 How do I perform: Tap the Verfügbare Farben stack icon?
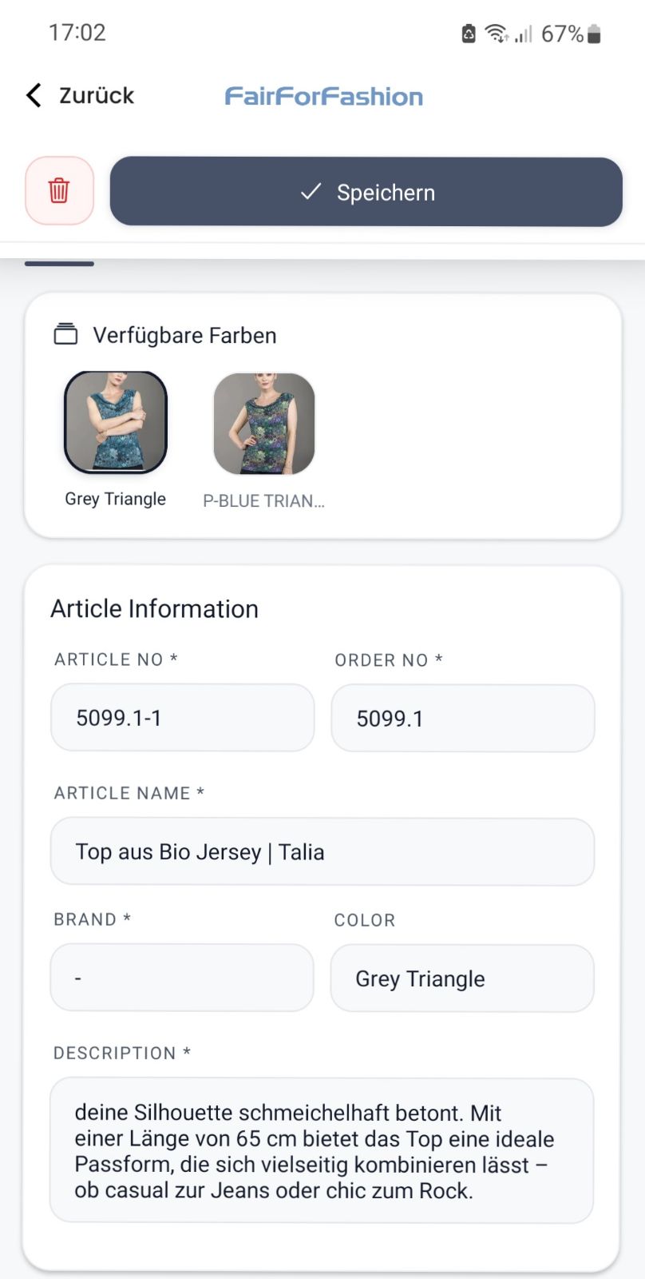[x=65, y=334]
